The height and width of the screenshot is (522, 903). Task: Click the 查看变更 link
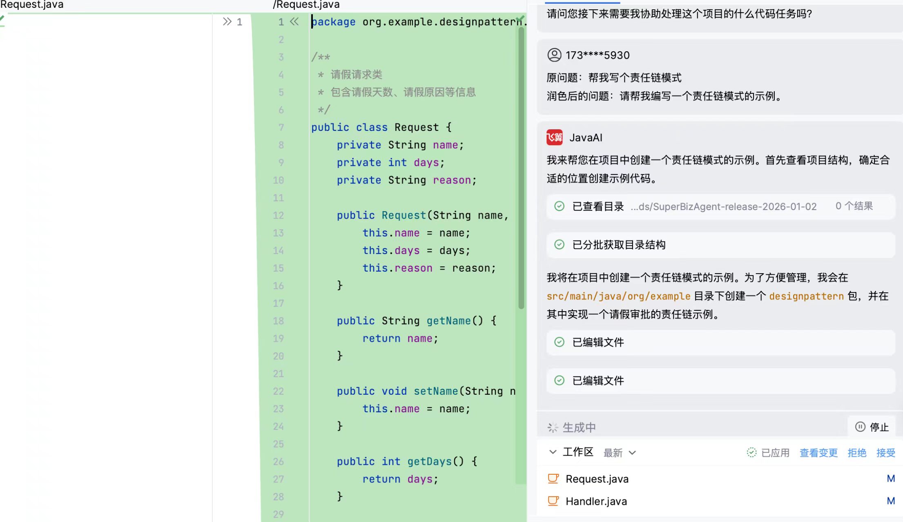[818, 453]
